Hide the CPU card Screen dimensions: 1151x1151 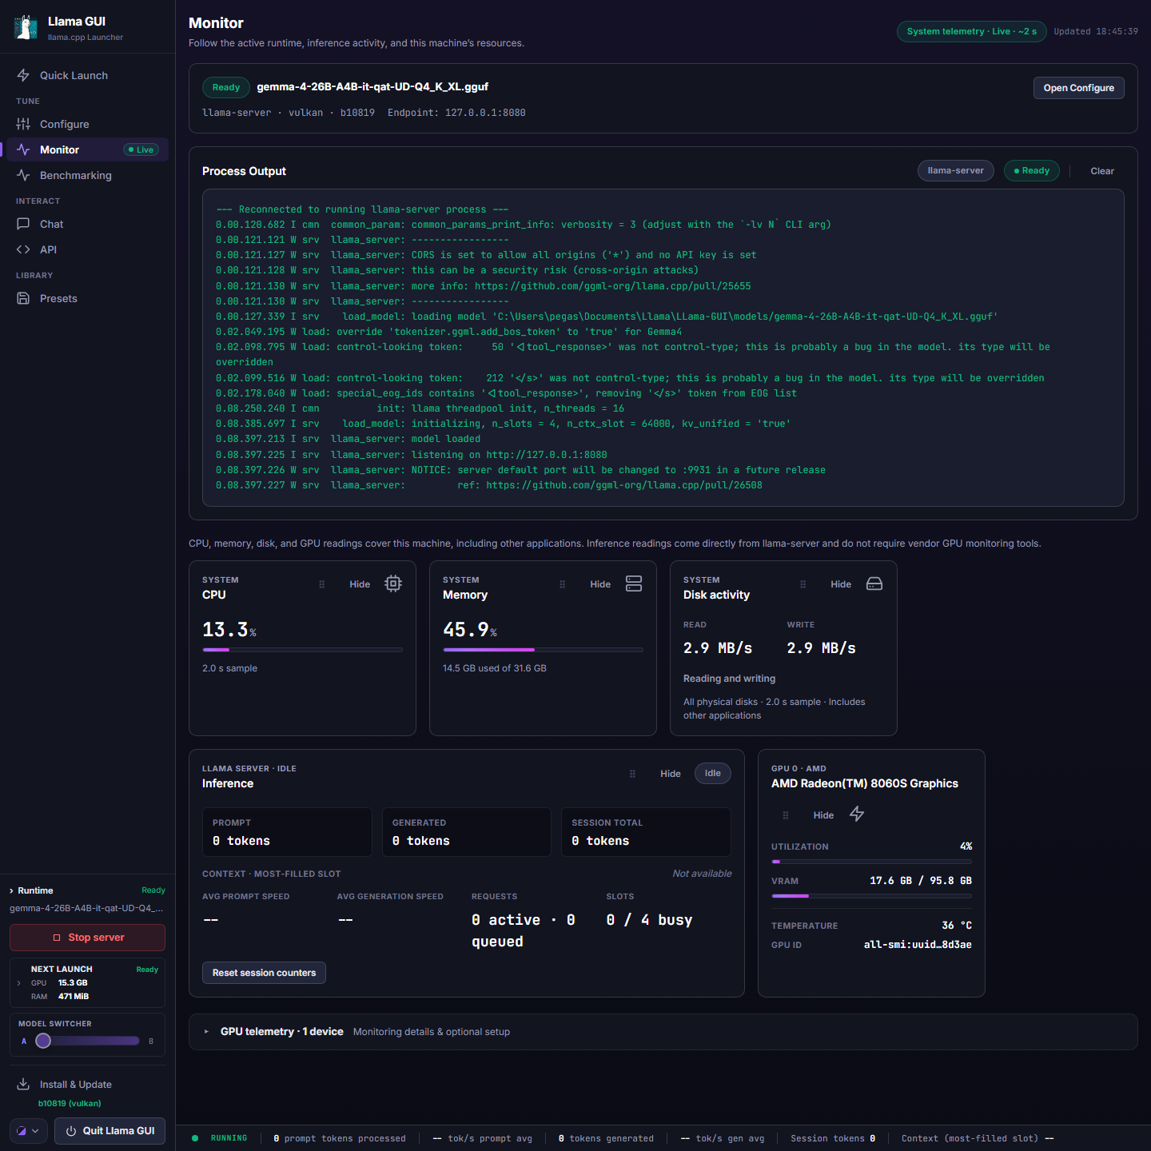[x=360, y=584]
